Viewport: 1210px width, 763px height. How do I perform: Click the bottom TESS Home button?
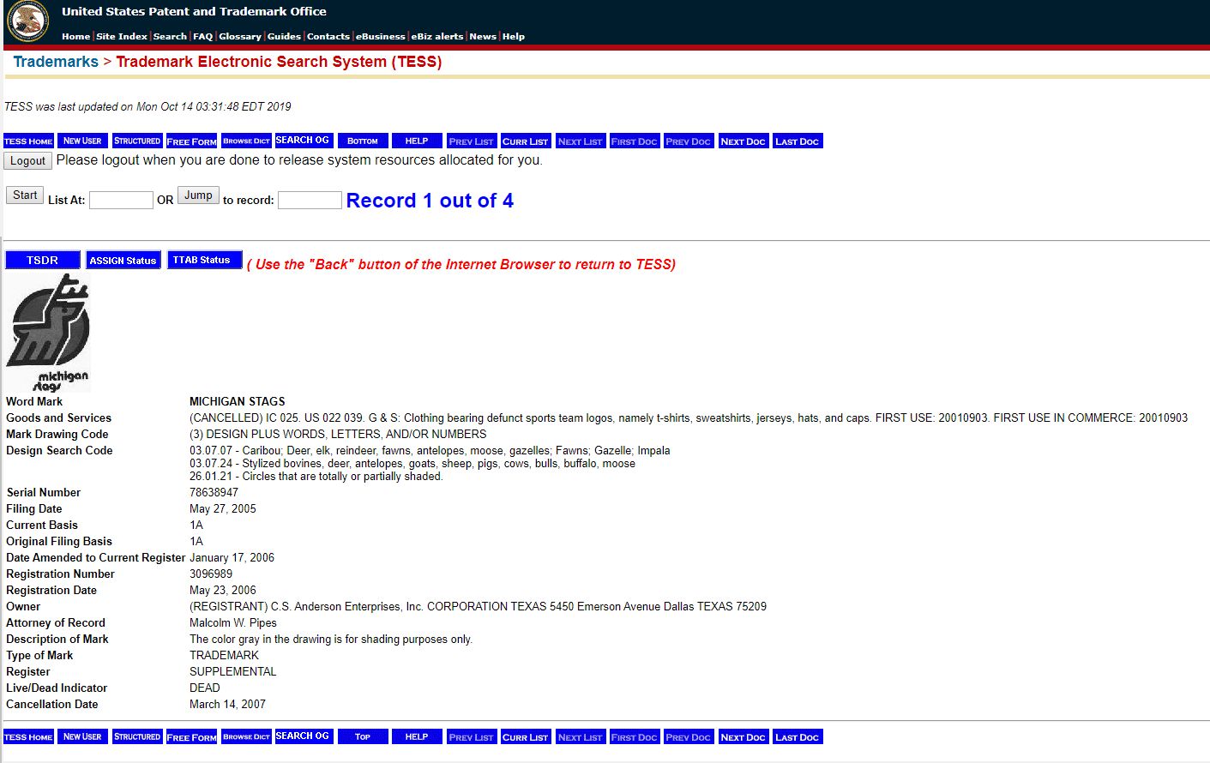pos(29,736)
